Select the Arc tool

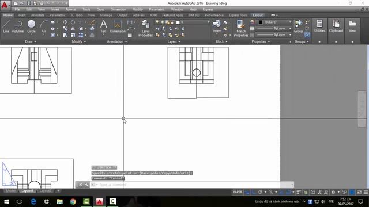coord(44,26)
